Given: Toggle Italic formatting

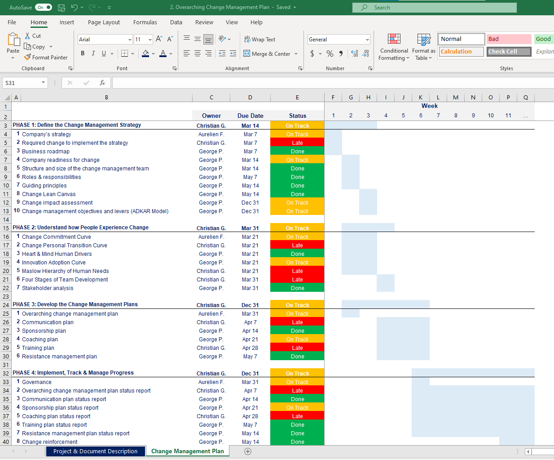Looking at the screenshot, I should 93,54.
